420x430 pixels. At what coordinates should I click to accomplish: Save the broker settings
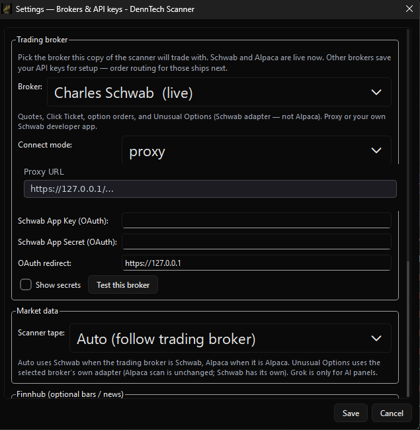tap(351, 413)
